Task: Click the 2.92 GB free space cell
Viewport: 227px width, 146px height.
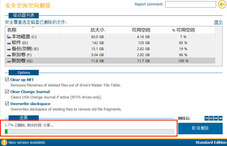Action: point(143,55)
